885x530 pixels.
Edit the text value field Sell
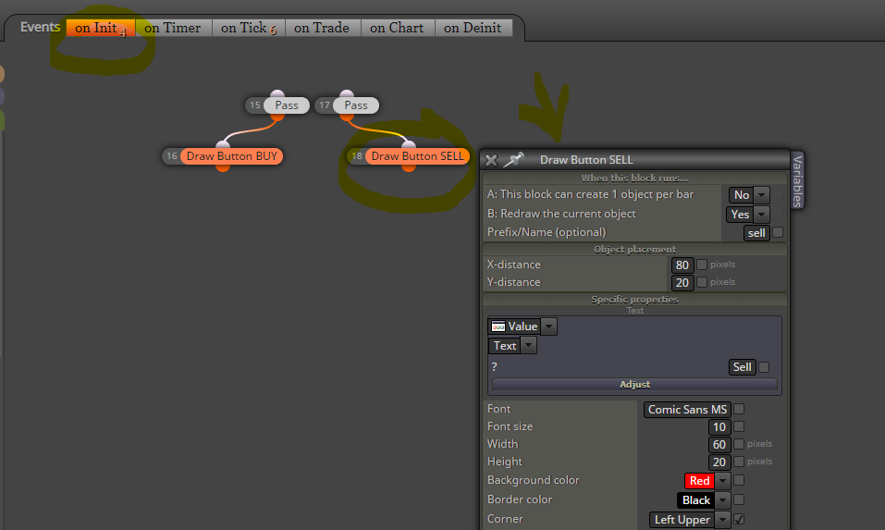[x=743, y=367]
